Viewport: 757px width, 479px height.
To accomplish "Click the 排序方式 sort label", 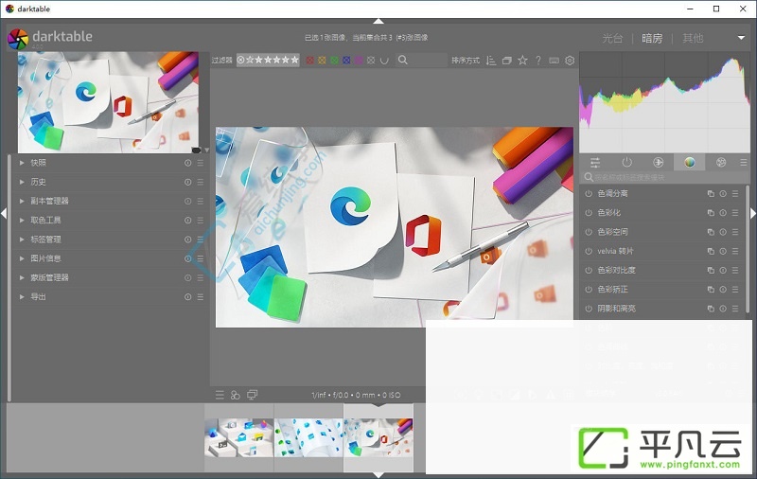I will click(466, 61).
